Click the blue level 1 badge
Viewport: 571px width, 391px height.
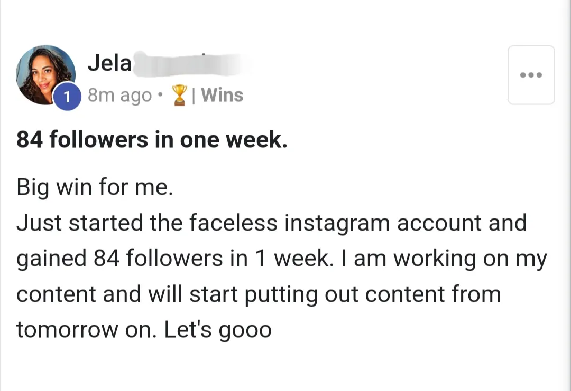(67, 97)
